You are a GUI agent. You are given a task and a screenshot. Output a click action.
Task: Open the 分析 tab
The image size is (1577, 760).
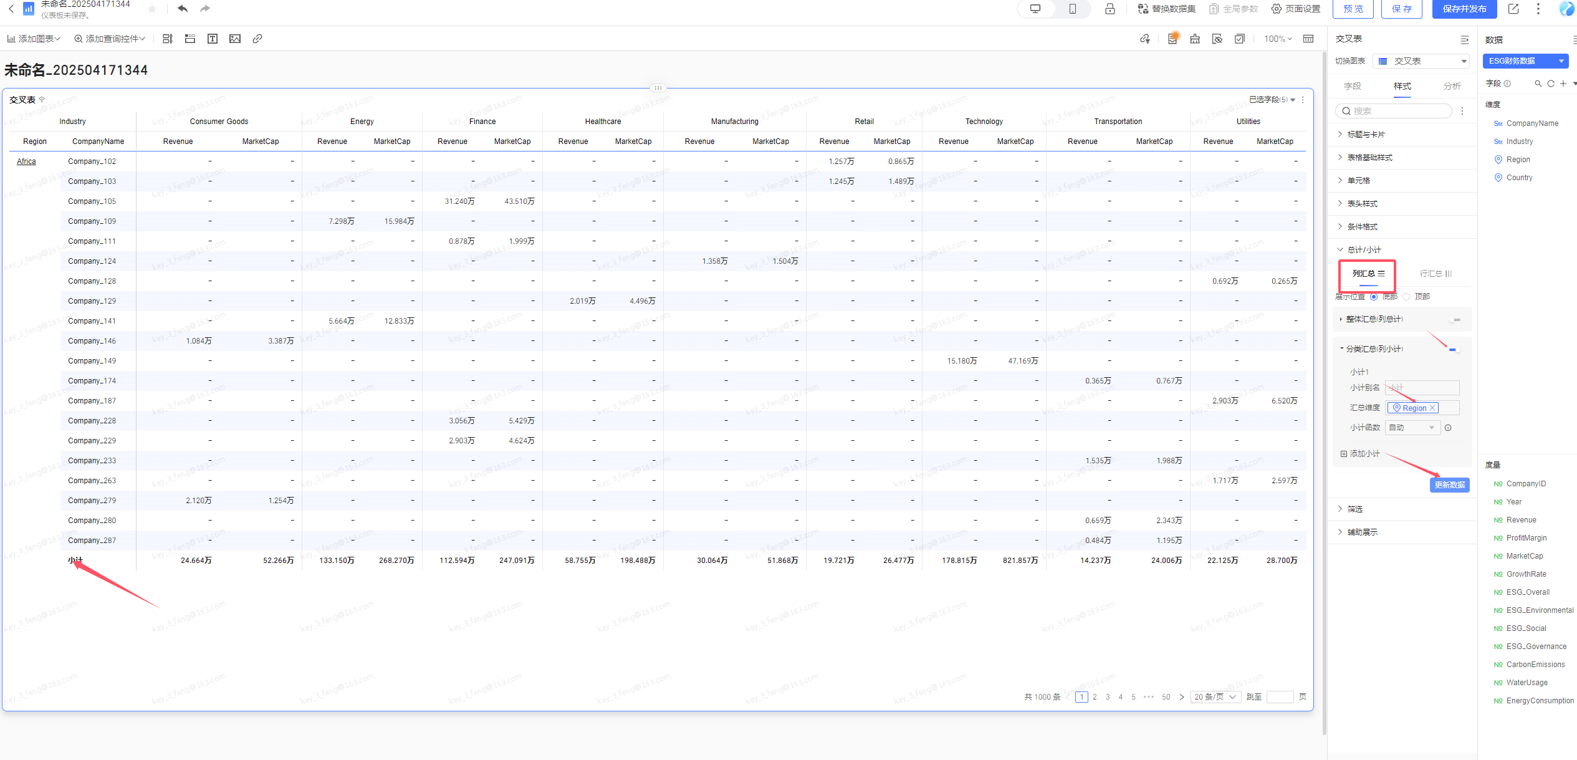(x=1452, y=86)
